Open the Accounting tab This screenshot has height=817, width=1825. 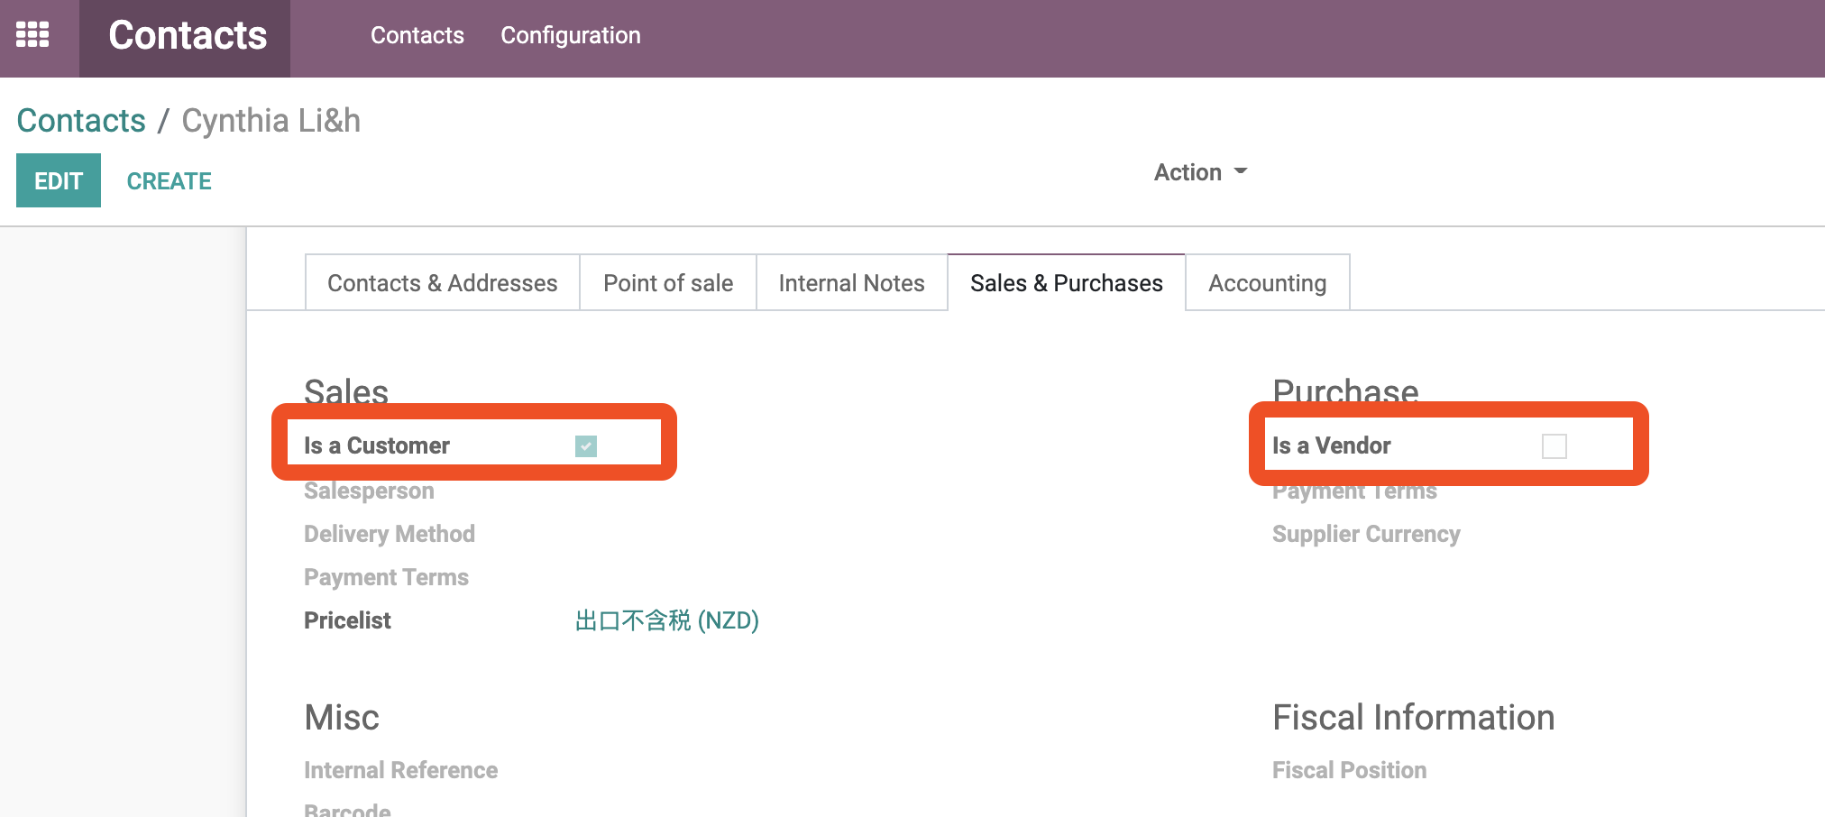(1268, 283)
